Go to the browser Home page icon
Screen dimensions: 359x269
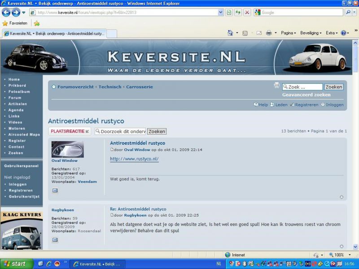(x=230, y=33)
